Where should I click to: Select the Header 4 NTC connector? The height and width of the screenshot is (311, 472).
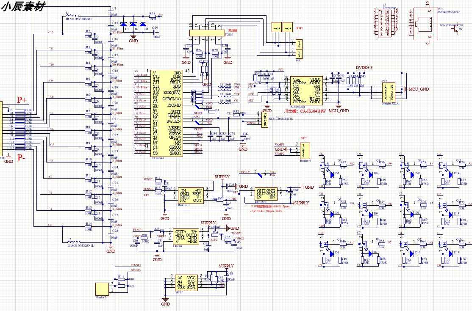pos(305,151)
